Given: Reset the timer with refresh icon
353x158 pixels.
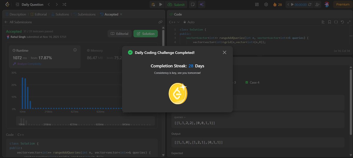Looking at the screenshot, I should [309, 4].
